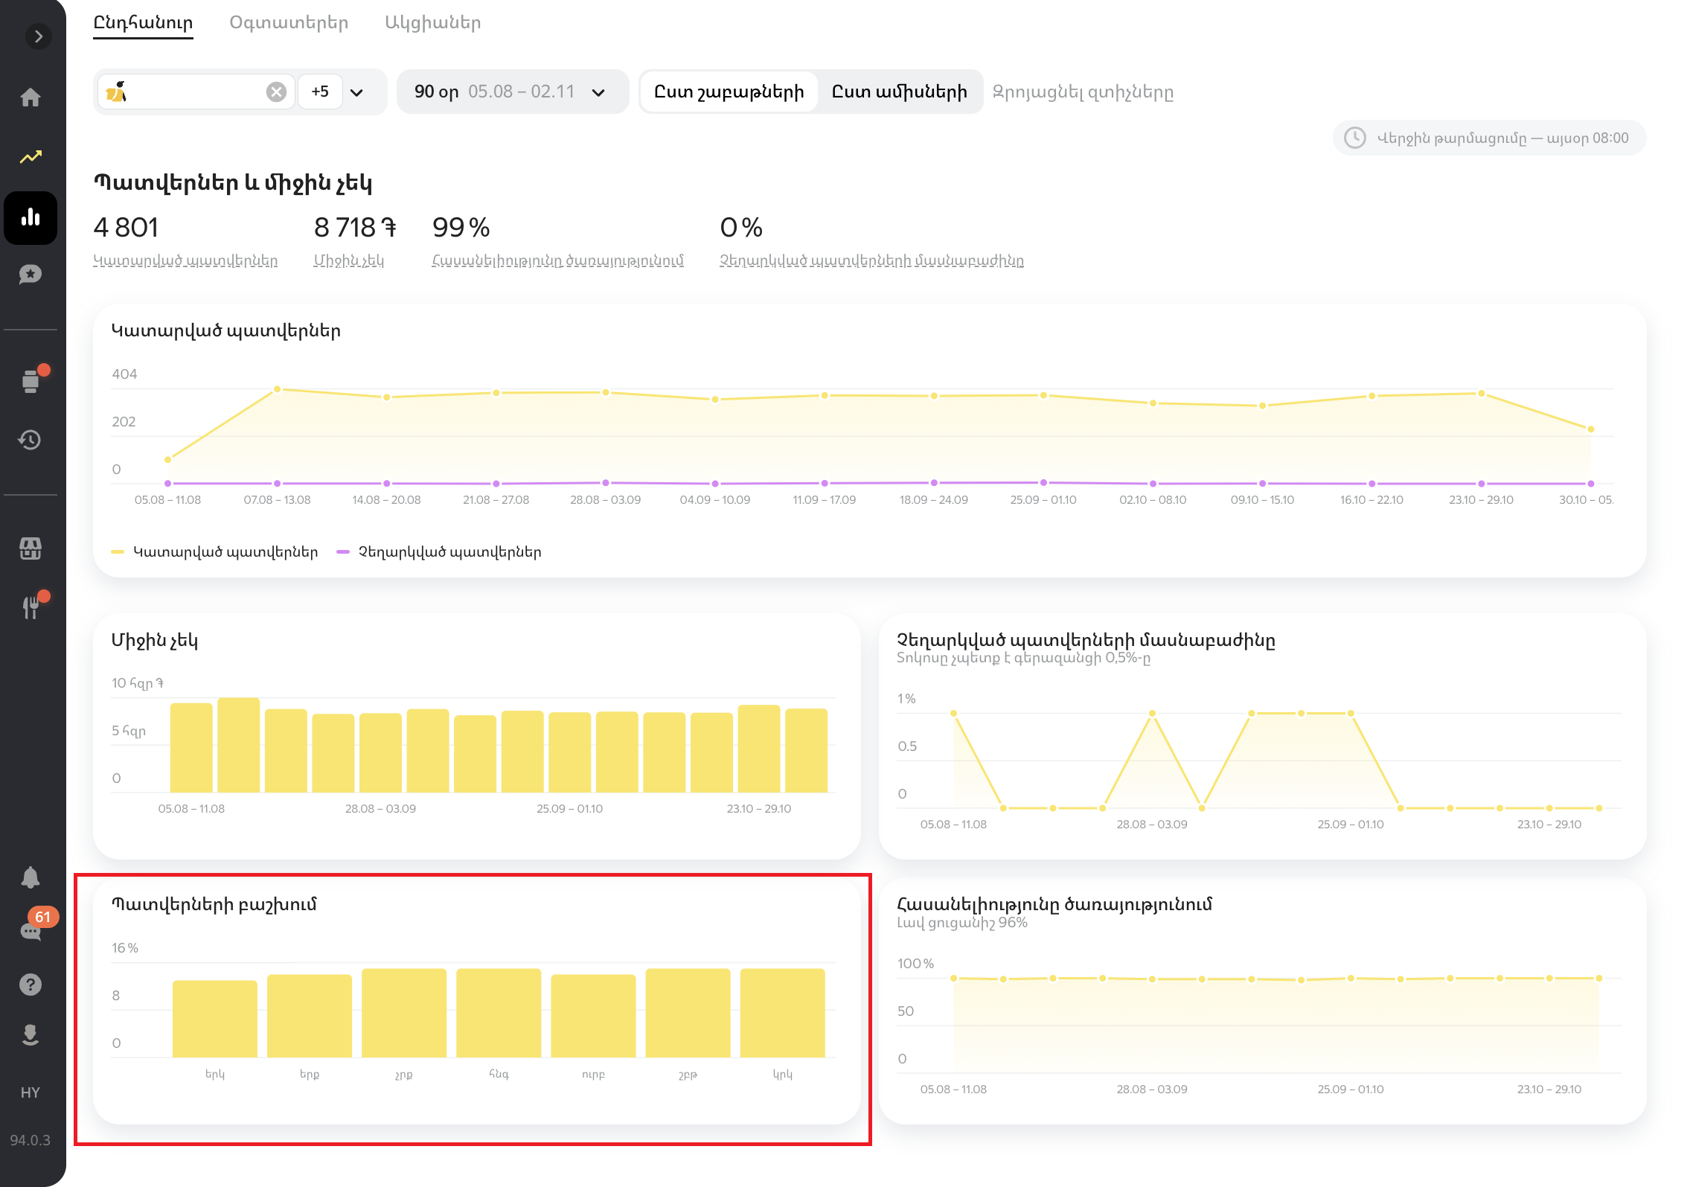1690x1187 pixels.
Task: Switch to the Ակցիաներ tab
Action: point(432,22)
